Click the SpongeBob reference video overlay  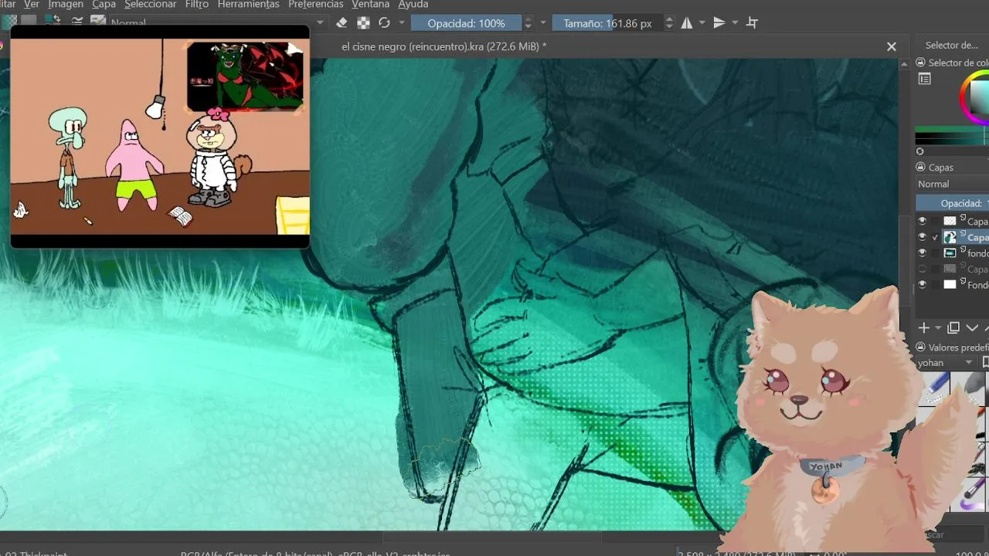160,136
